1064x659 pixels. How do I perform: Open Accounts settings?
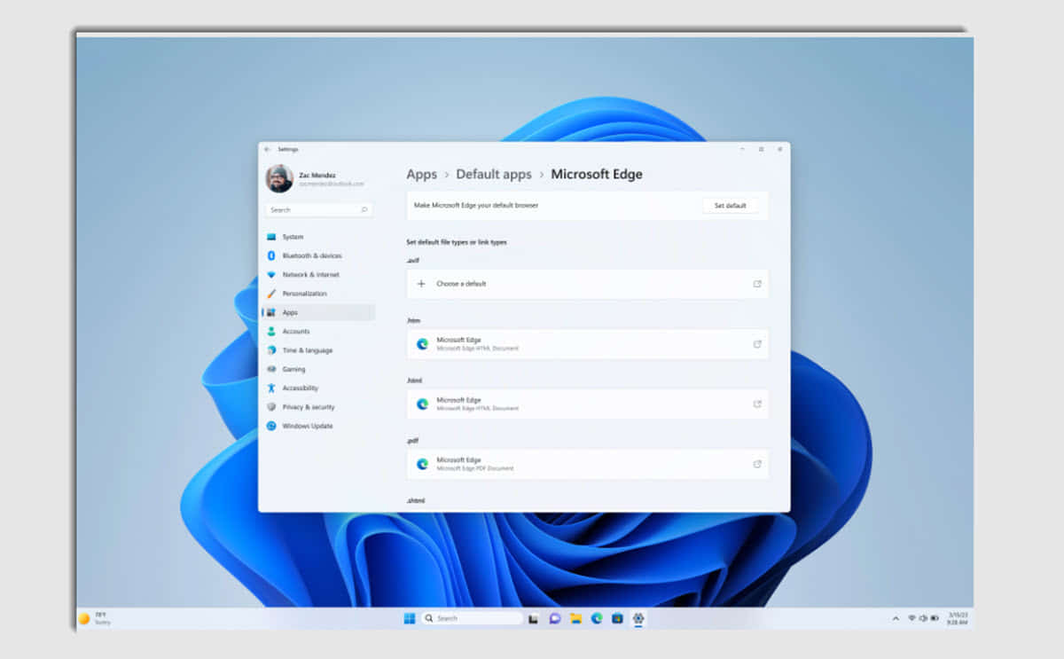click(319, 332)
